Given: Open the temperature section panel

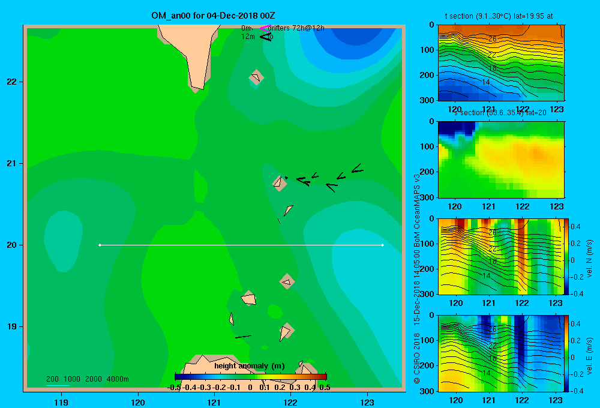Looking at the screenshot, I should pos(501,63).
